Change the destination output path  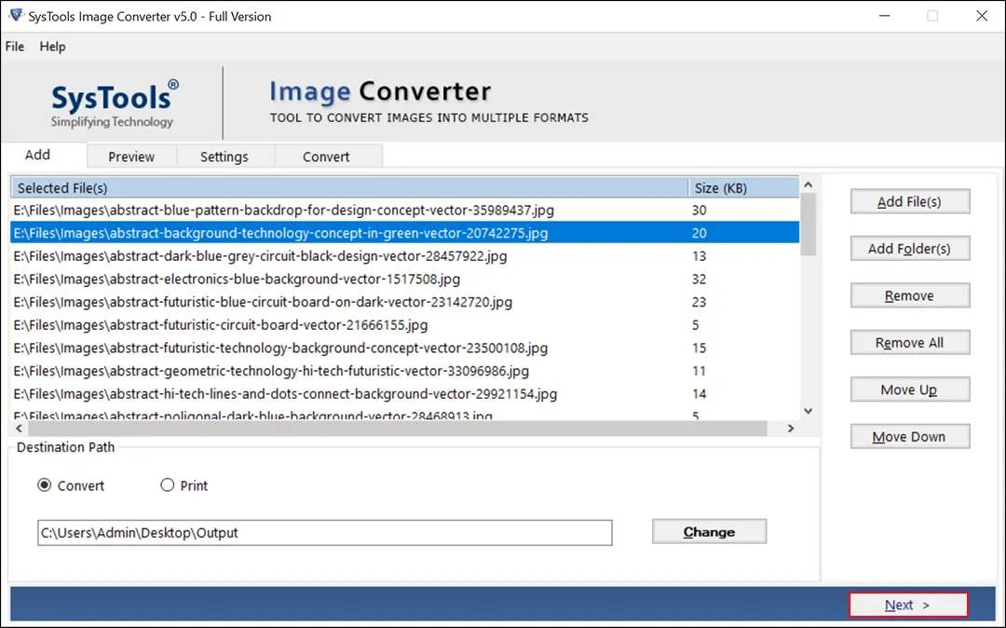[x=709, y=531]
